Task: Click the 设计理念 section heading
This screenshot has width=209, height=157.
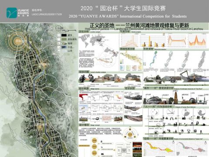Action: 84,125
